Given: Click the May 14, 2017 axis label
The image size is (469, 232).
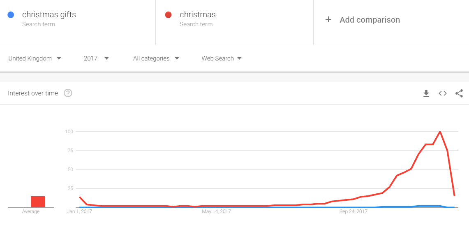Looking at the screenshot, I should coord(217,211).
